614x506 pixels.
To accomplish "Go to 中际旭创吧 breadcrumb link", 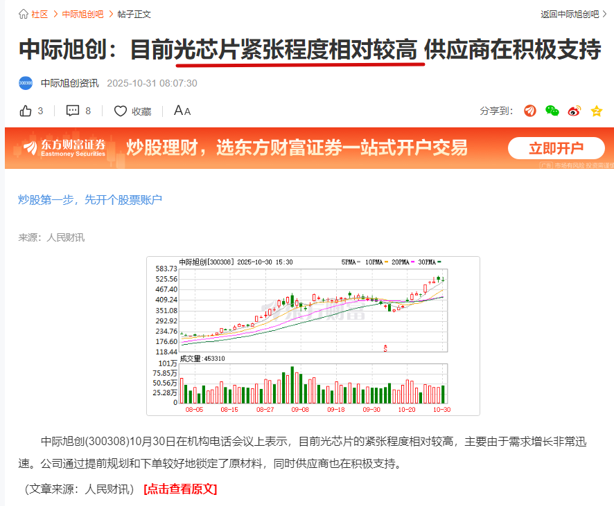I will tap(82, 15).
